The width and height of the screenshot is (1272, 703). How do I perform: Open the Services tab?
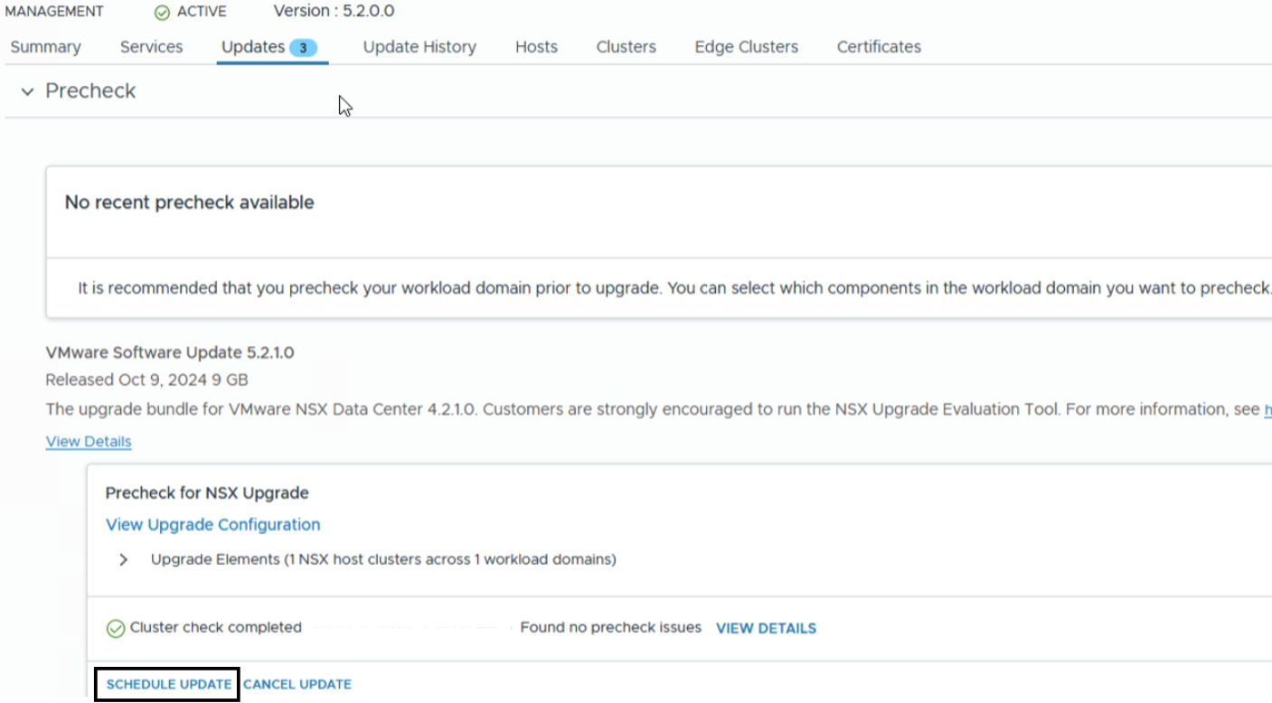151,47
